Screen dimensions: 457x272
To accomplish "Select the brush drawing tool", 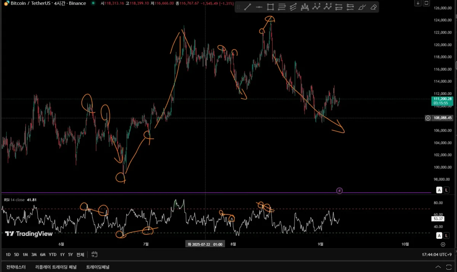I will [362, 7].
